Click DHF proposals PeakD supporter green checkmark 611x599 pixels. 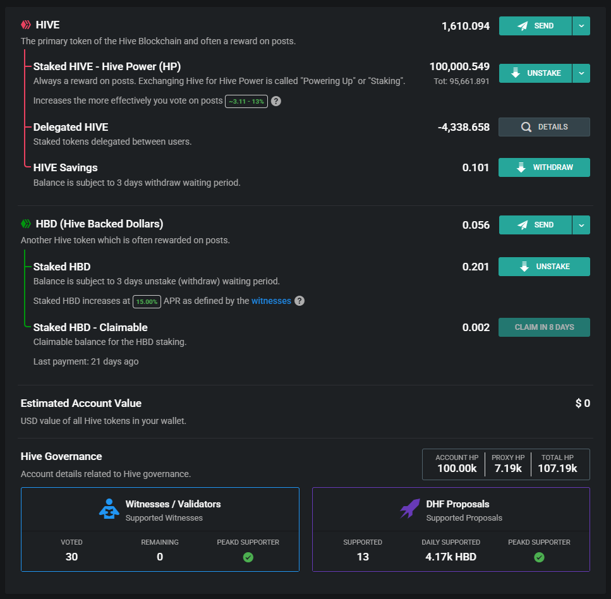tap(539, 557)
